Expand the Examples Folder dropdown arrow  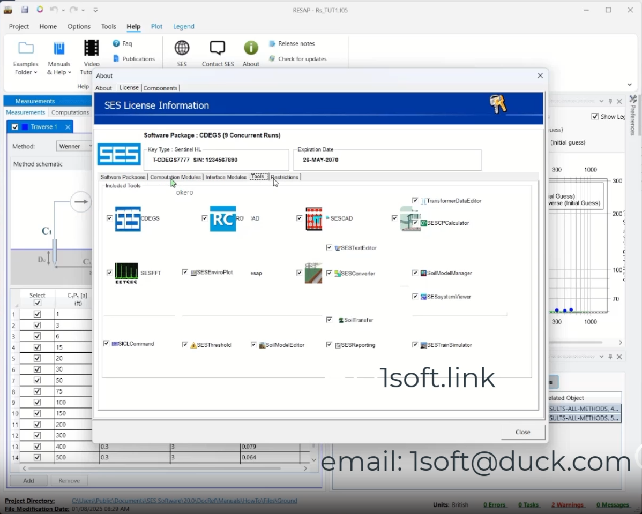tap(35, 72)
